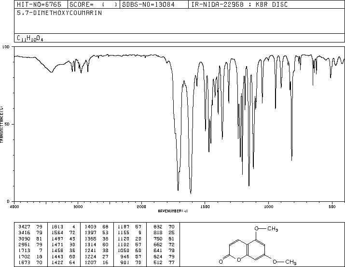Click the SCORE= header field
The image size is (345, 267).
(94, 4)
